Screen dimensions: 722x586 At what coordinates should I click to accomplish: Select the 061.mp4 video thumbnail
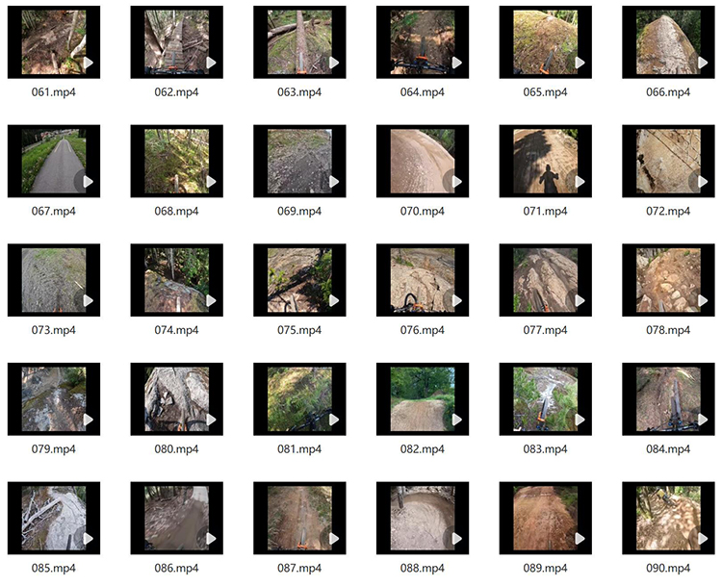click(54, 42)
